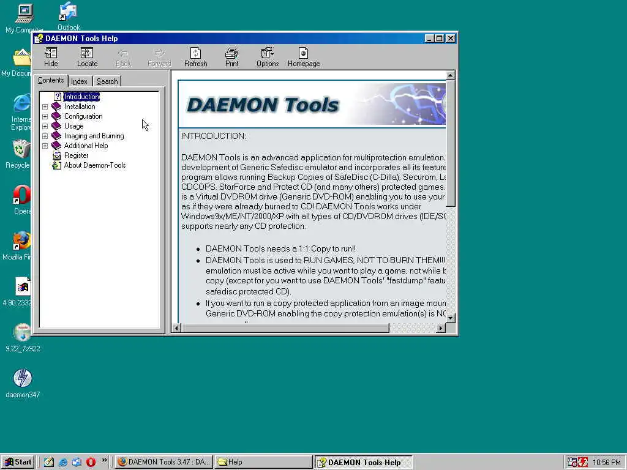Screen dimensions: 627x470
Task: Launch Internet Explorer from quick launch
Action: [63, 462]
